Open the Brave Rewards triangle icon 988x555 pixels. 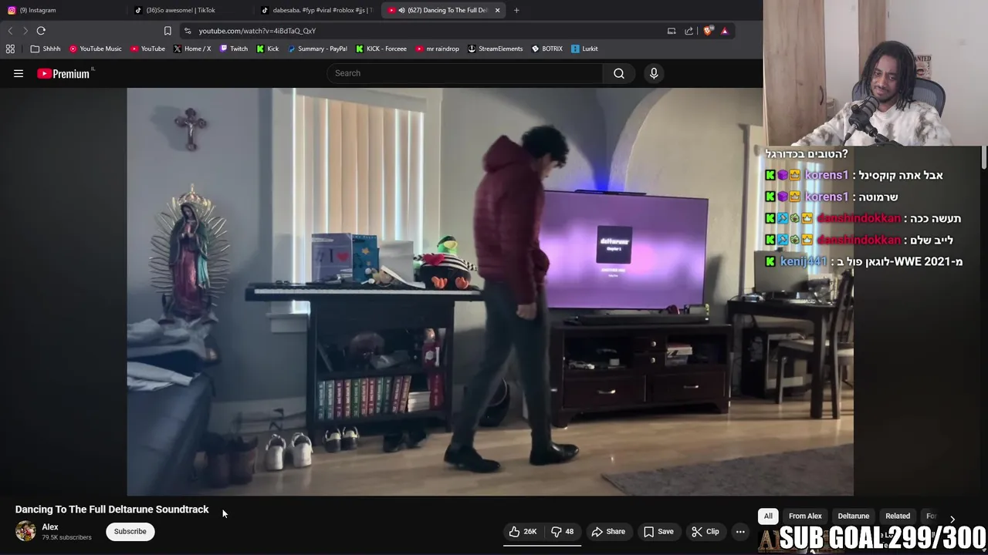(724, 31)
